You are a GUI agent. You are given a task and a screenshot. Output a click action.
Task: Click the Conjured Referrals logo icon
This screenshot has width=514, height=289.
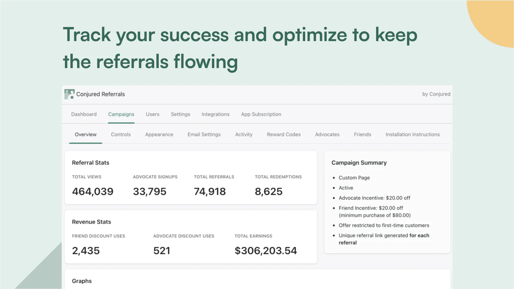[x=68, y=94]
